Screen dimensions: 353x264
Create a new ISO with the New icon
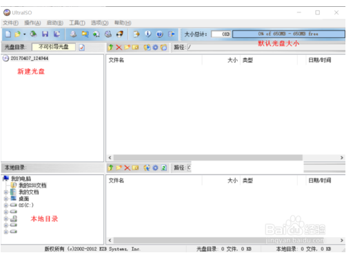coord(8,34)
